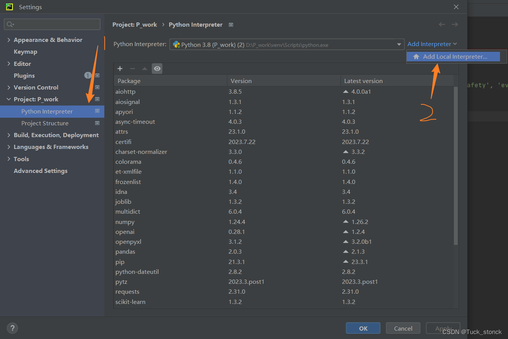508x339 pixels.
Task: Open Keymap settings page
Action: 26,52
